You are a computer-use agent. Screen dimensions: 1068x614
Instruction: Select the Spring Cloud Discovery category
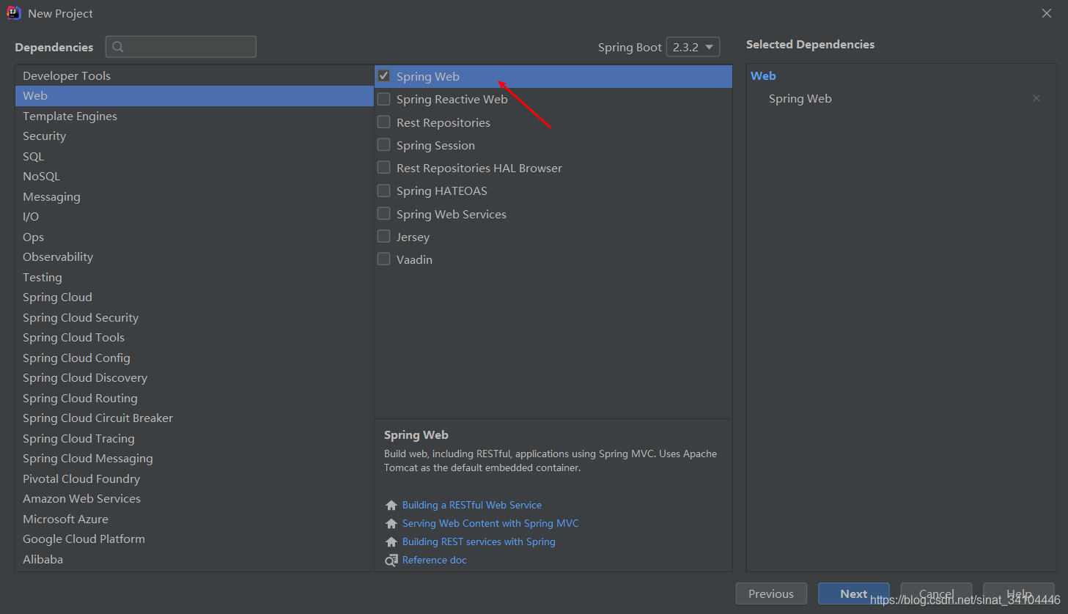(x=85, y=378)
